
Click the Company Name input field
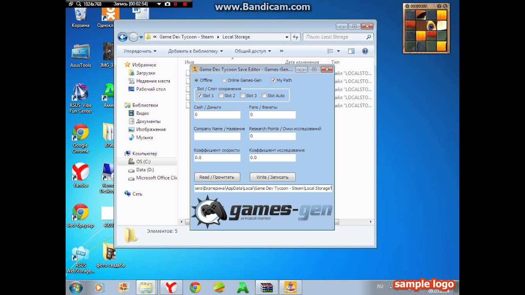pyautogui.click(x=217, y=136)
